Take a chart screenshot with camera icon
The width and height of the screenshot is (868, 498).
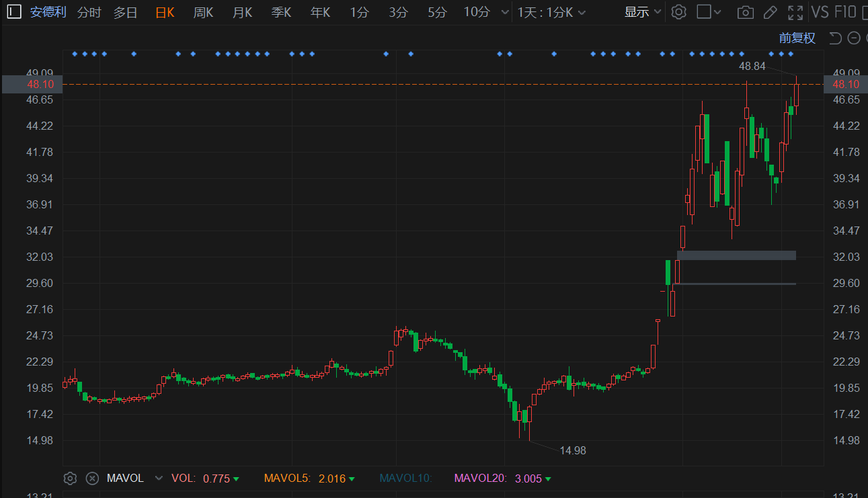(x=745, y=12)
